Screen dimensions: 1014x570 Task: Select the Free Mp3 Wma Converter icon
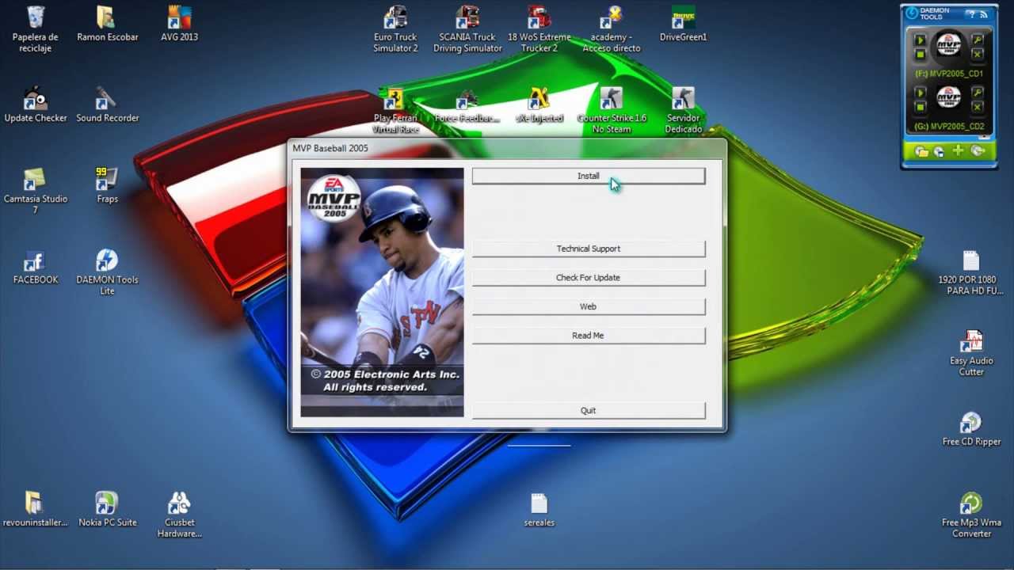(x=971, y=515)
